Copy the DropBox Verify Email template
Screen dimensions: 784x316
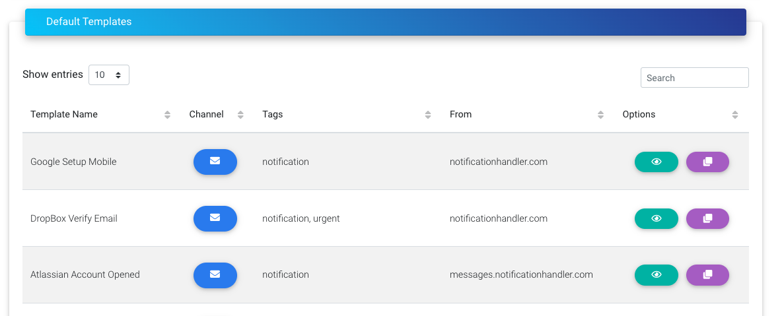coord(707,218)
